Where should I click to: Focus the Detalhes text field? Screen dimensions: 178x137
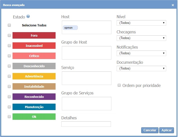[86, 124]
